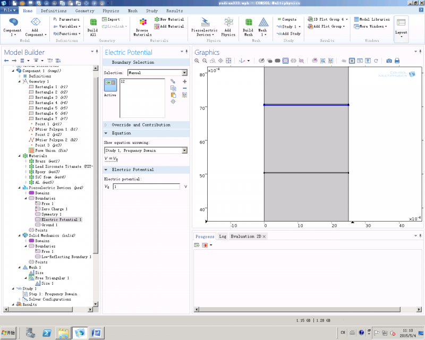
Task: Click the Electric potential V0 input field
Action: [147, 187]
